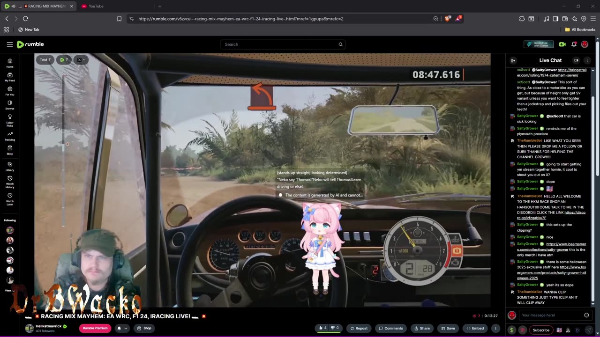Viewport: 600px width, 337px height.
Task: Open a new browser tab
Action: click(x=160, y=6)
